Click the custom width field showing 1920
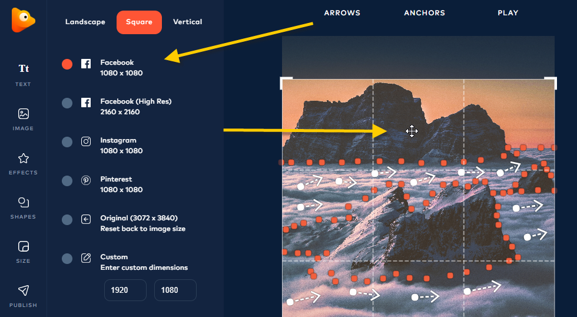577x317 pixels. [x=125, y=290]
